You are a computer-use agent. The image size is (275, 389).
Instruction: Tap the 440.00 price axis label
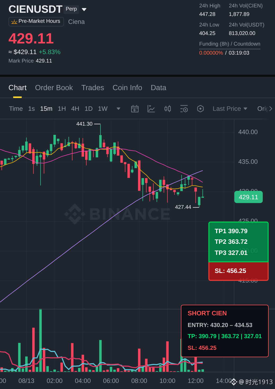click(x=248, y=132)
